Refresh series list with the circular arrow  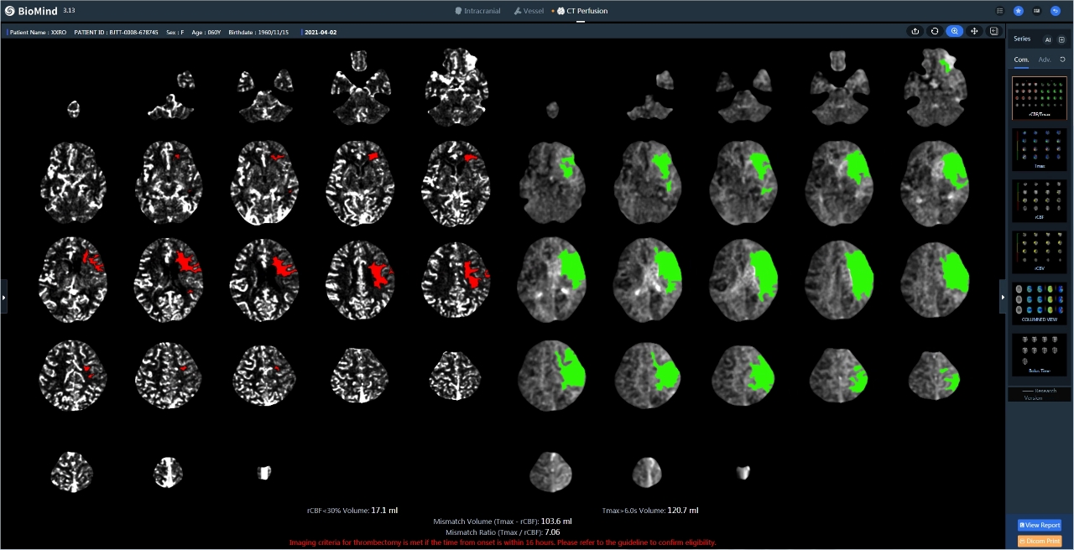tap(1062, 60)
